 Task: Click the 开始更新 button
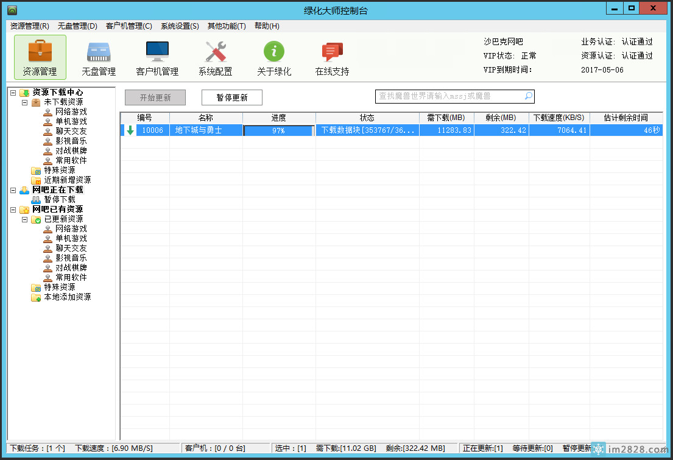[x=155, y=97]
